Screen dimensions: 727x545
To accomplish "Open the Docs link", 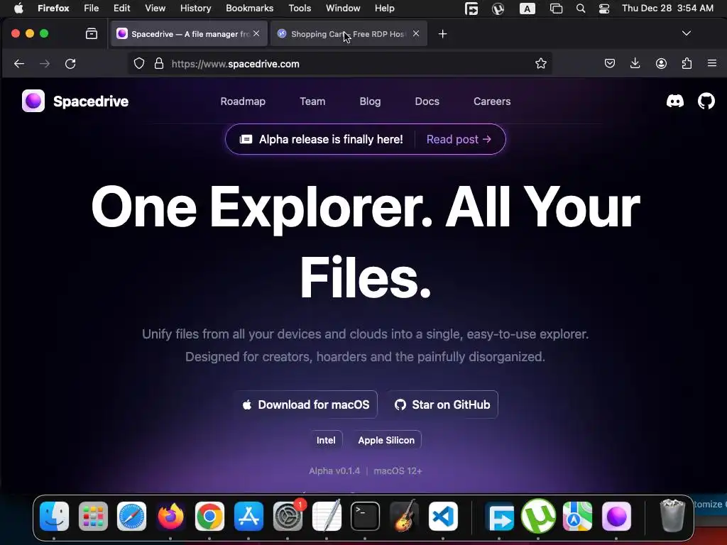I will tap(427, 101).
